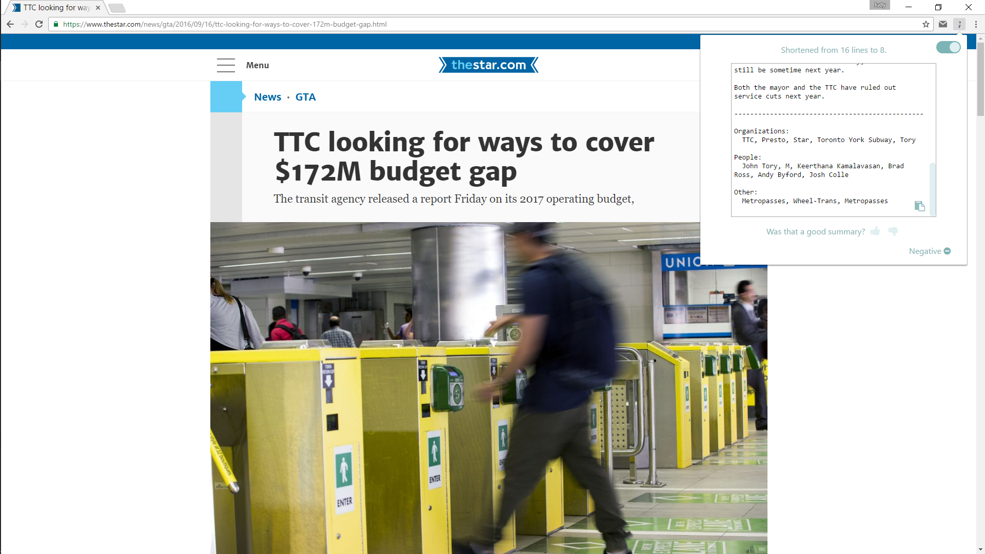Bookmark this page with the star icon
This screenshot has height=554, width=985.
point(926,24)
